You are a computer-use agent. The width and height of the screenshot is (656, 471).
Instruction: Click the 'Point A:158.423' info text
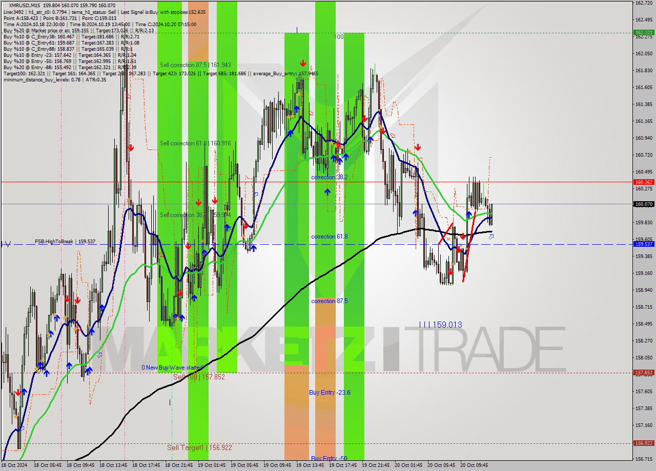(x=20, y=18)
